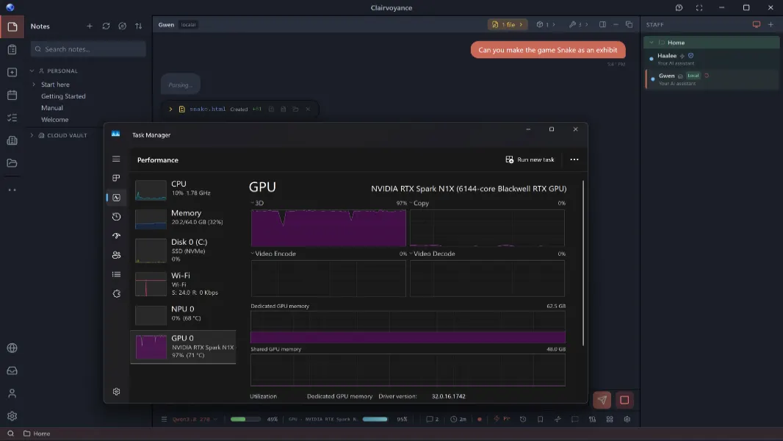Open history clock icon in bottom status bar

pyautogui.click(x=523, y=419)
